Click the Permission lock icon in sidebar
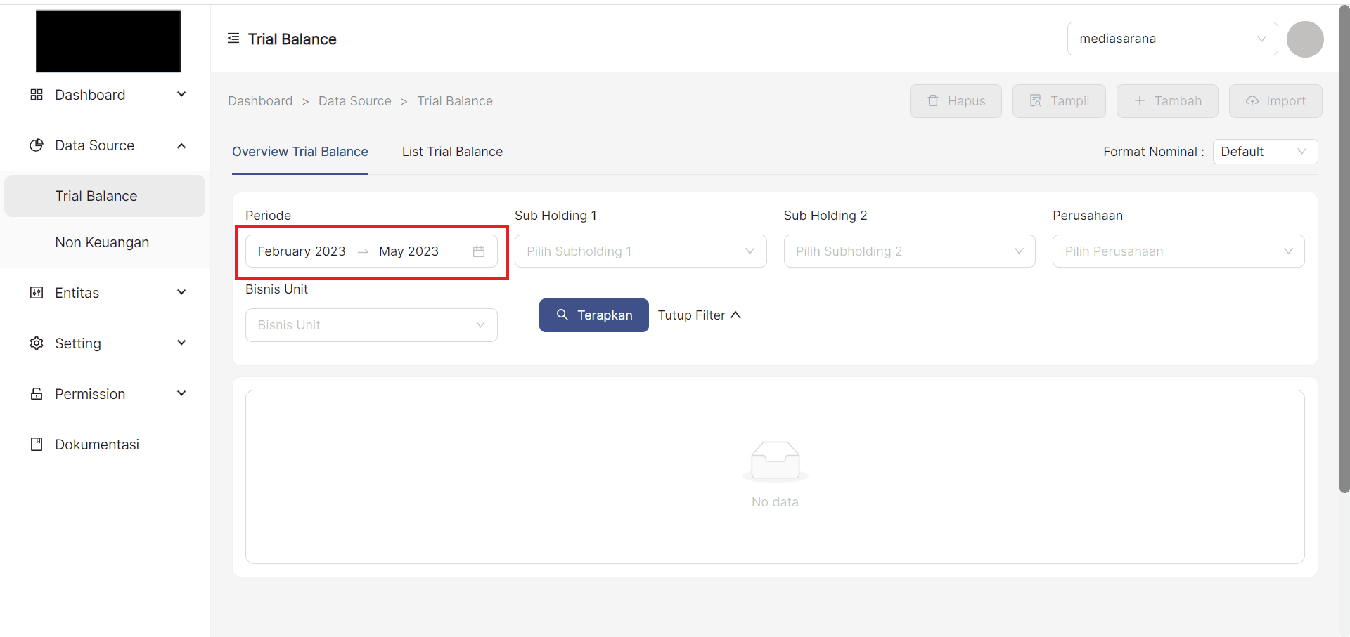The width and height of the screenshot is (1350, 637). [x=37, y=394]
